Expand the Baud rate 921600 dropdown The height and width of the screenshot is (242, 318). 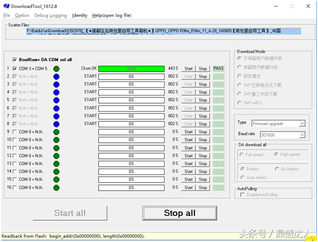tap(302, 135)
